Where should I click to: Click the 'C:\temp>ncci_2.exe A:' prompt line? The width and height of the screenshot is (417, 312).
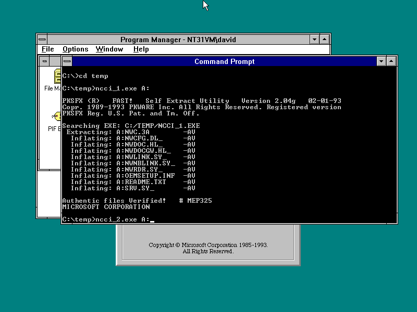pyautogui.click(x=108, y=219)
